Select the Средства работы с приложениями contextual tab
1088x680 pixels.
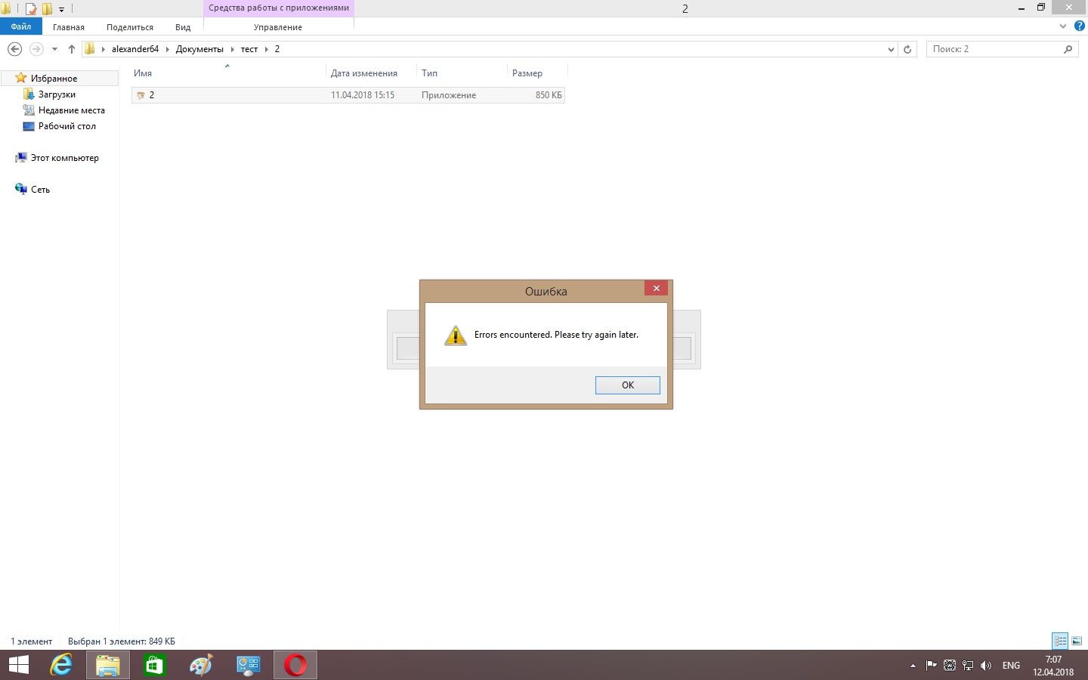[x=279, y=8]
